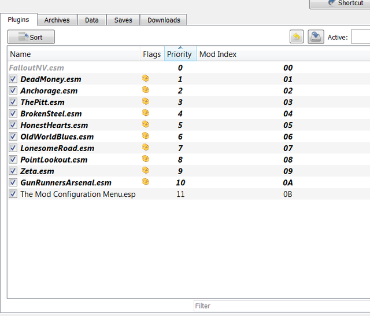Toggle PointLookout.esm checkbox
The image size is (370, 316).
tap(13, 159)
